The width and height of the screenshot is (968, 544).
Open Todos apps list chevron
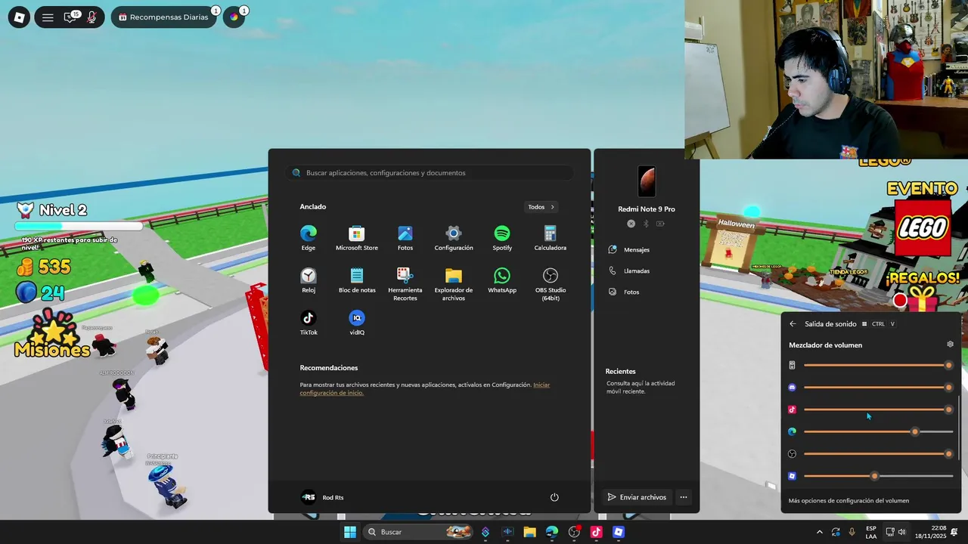click(x=541, y=207)
